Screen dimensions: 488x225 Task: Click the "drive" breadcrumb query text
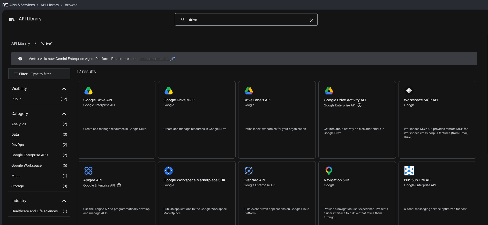[47, 43]
